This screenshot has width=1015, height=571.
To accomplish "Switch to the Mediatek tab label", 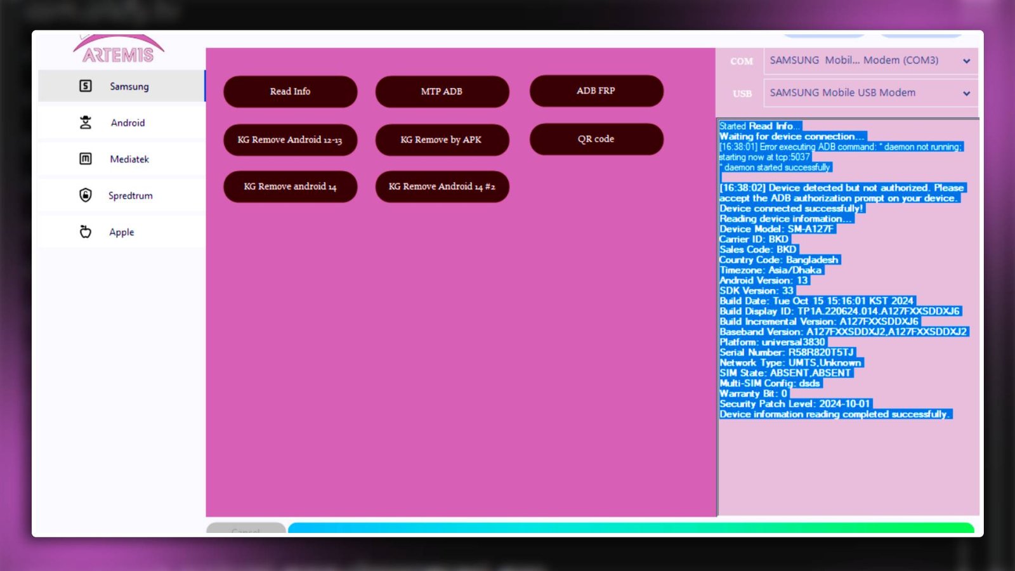I will (129, 159).
